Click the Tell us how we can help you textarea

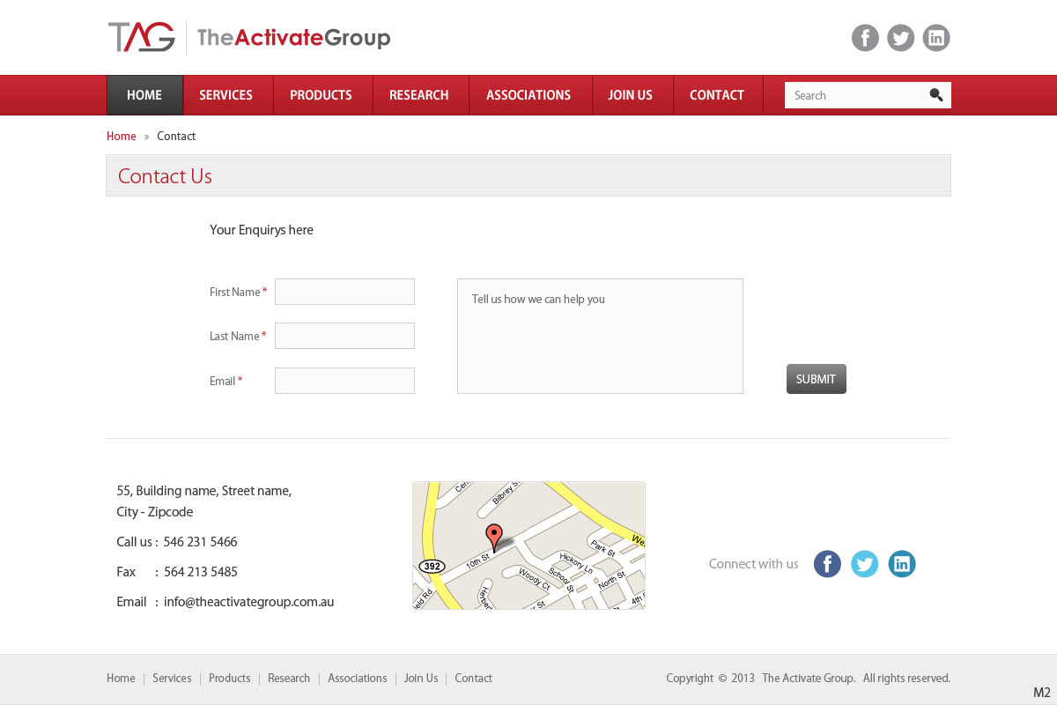point(600,336)
